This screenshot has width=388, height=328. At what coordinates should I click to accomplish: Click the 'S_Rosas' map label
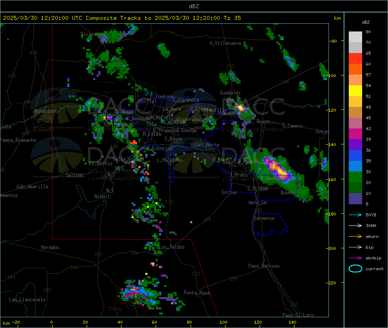[173, 139]
